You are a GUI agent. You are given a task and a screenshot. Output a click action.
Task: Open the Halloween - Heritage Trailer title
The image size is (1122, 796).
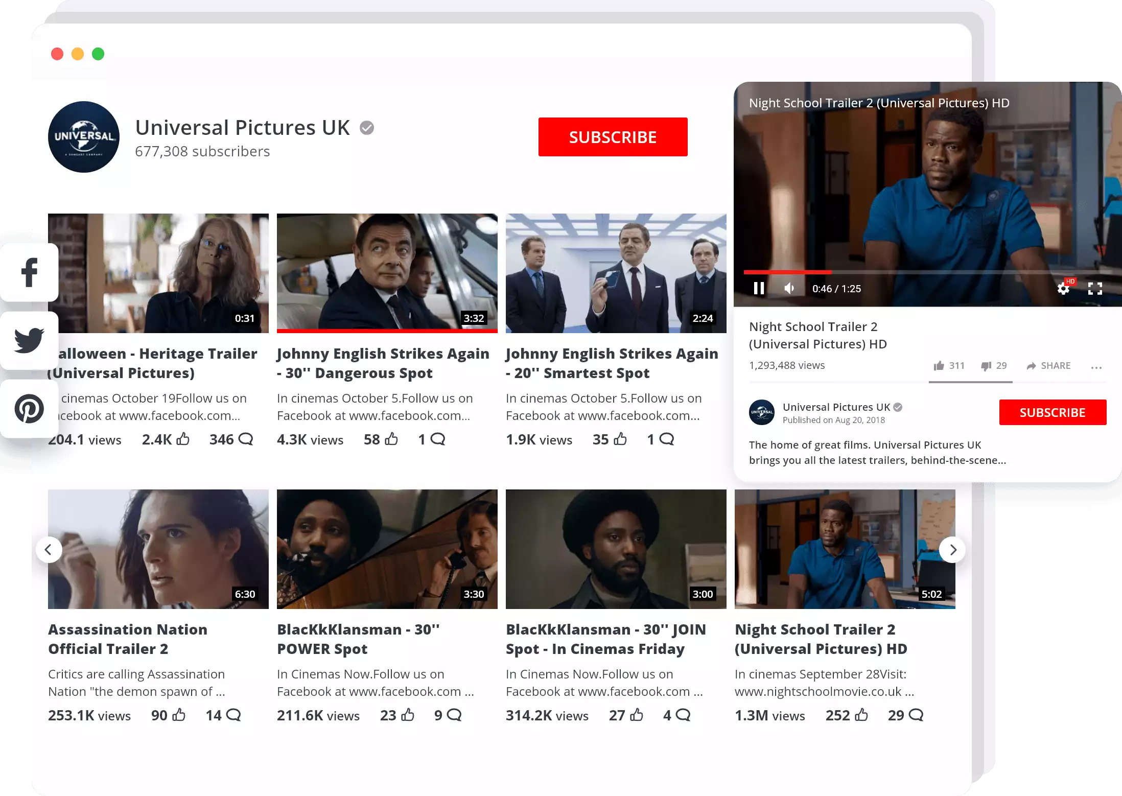[153, 363]
